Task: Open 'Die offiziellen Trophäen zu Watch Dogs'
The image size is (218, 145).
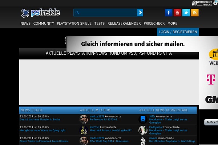Action: click(x=172, y=141)
